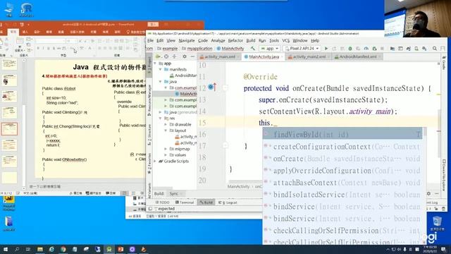Hide the Project panel with minus icon

(x=192, y=56)
